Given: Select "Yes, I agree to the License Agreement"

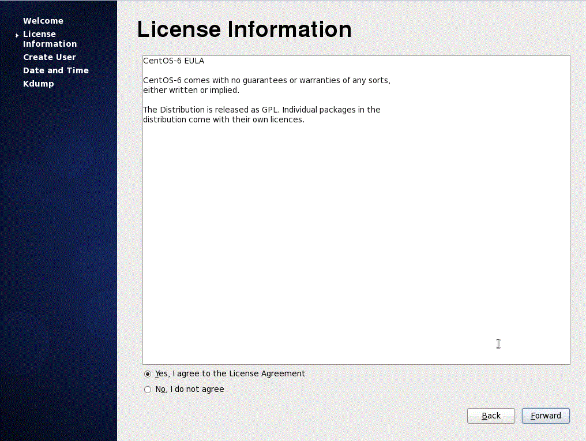Looking at the screenshot, I should (230, 373).
